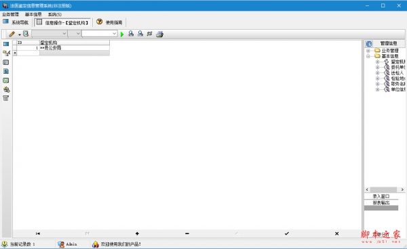Open the narrow operator combo box

click(75, 34)
